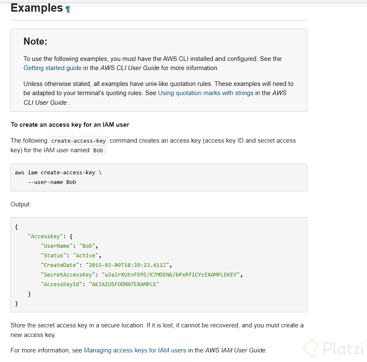Follow Managing access keys for IAM users link
The height and width of the screenshot is (362, 367).
135,350
